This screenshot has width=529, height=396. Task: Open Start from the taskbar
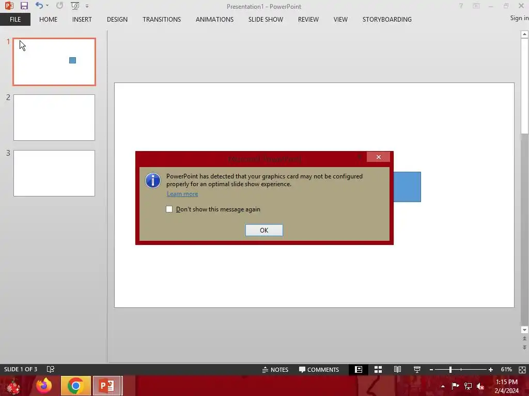(12, 386)
